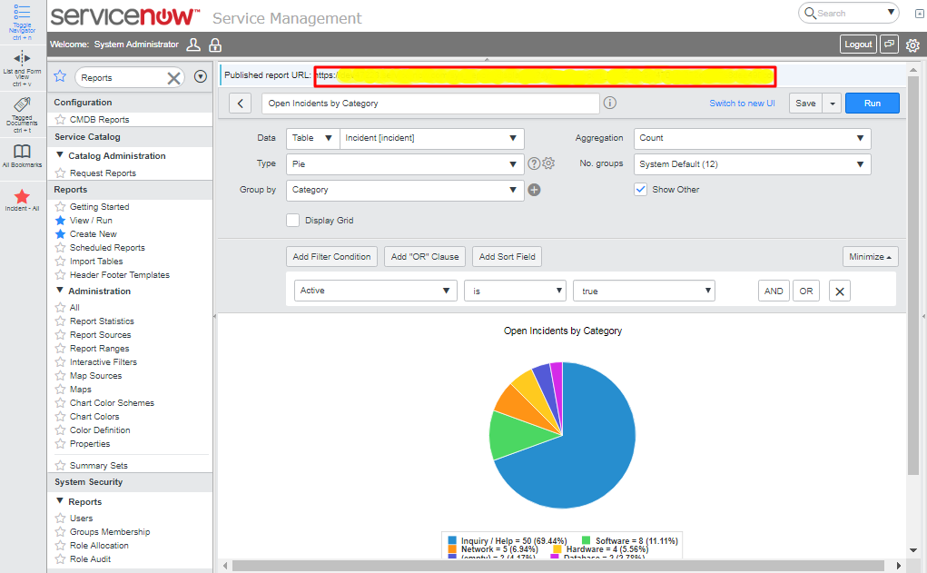Clear the Reports navigator filter
The height and width of the screenshot is (573, 927).
(173, 78)
